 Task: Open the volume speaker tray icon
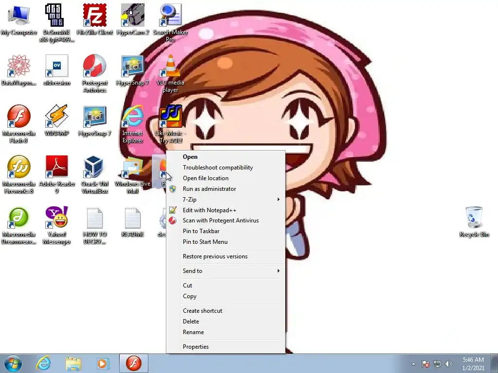(x=449, y=364)
